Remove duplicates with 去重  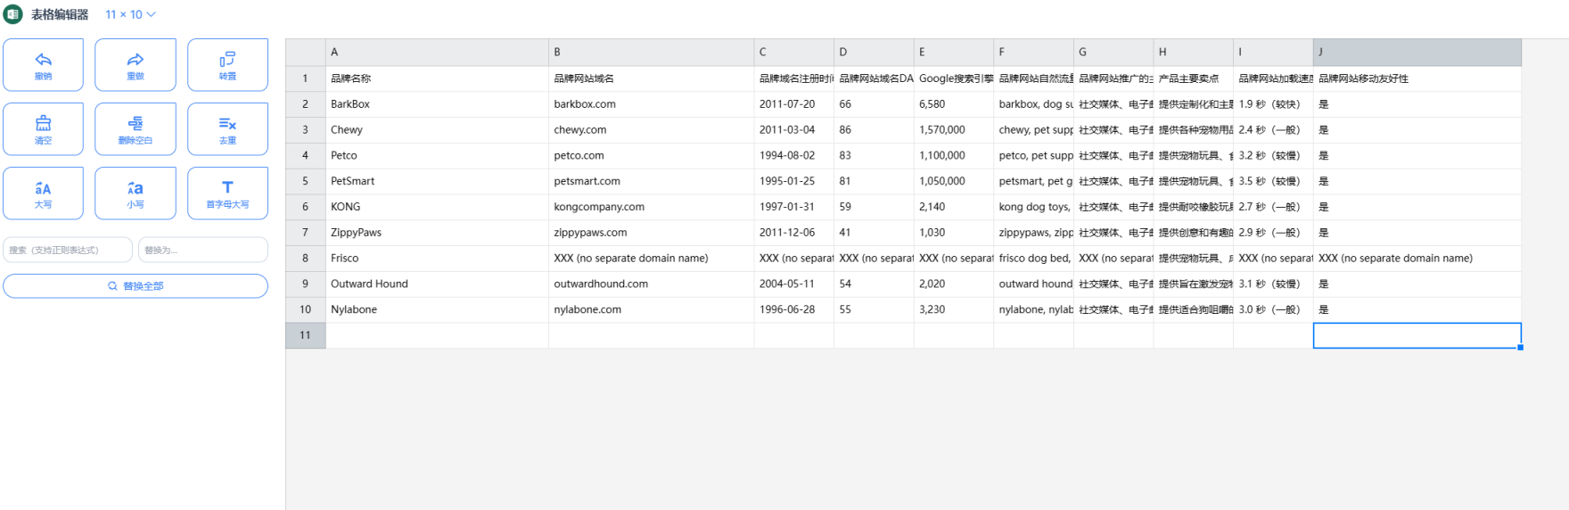click(x=227, y=129)
